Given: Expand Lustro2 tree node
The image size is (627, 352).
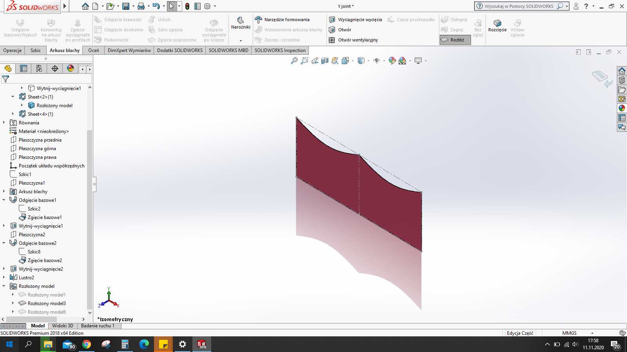Looking at the screenshot, I should click(x=4, y=277).
